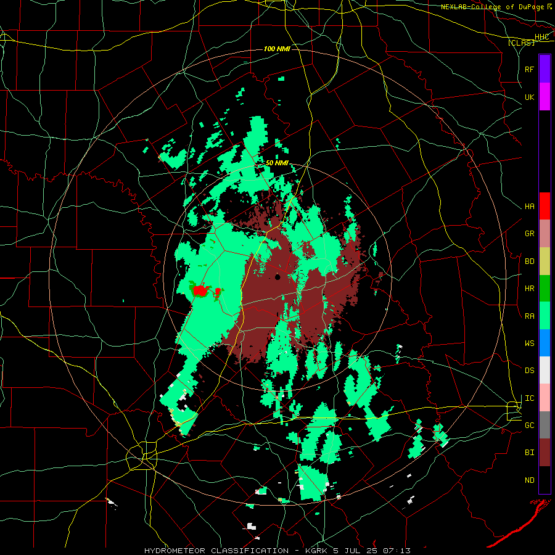Click the "NEXLAB-College of DuPage" header text
The height and width of the screenshot is (555, 555).
pos(492,7)
